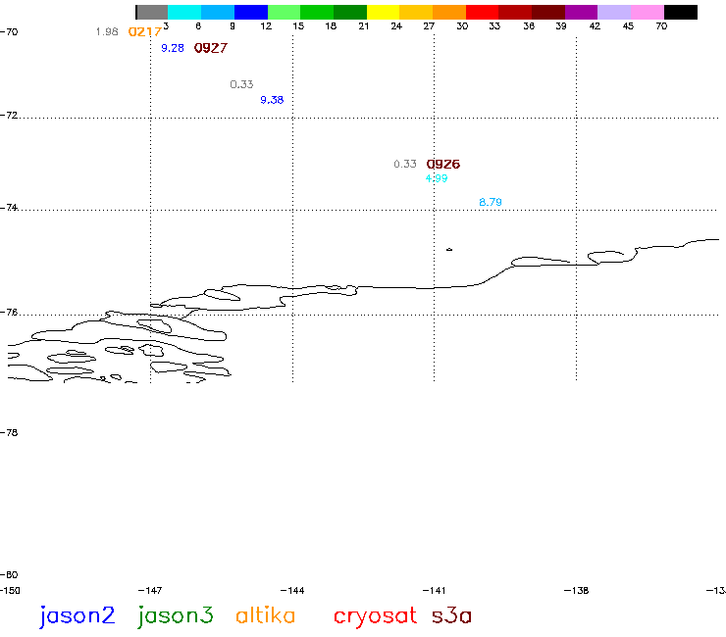
Task: Click the s3a legend label
Action: pyautogui.click(x=451, y=616)
